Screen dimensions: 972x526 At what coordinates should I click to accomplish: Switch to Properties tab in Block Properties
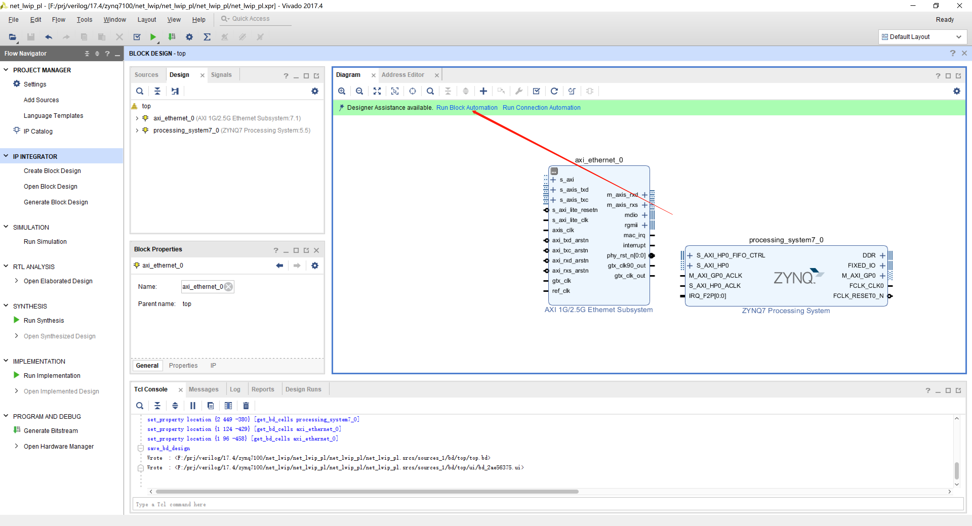[x=183, y=365]
